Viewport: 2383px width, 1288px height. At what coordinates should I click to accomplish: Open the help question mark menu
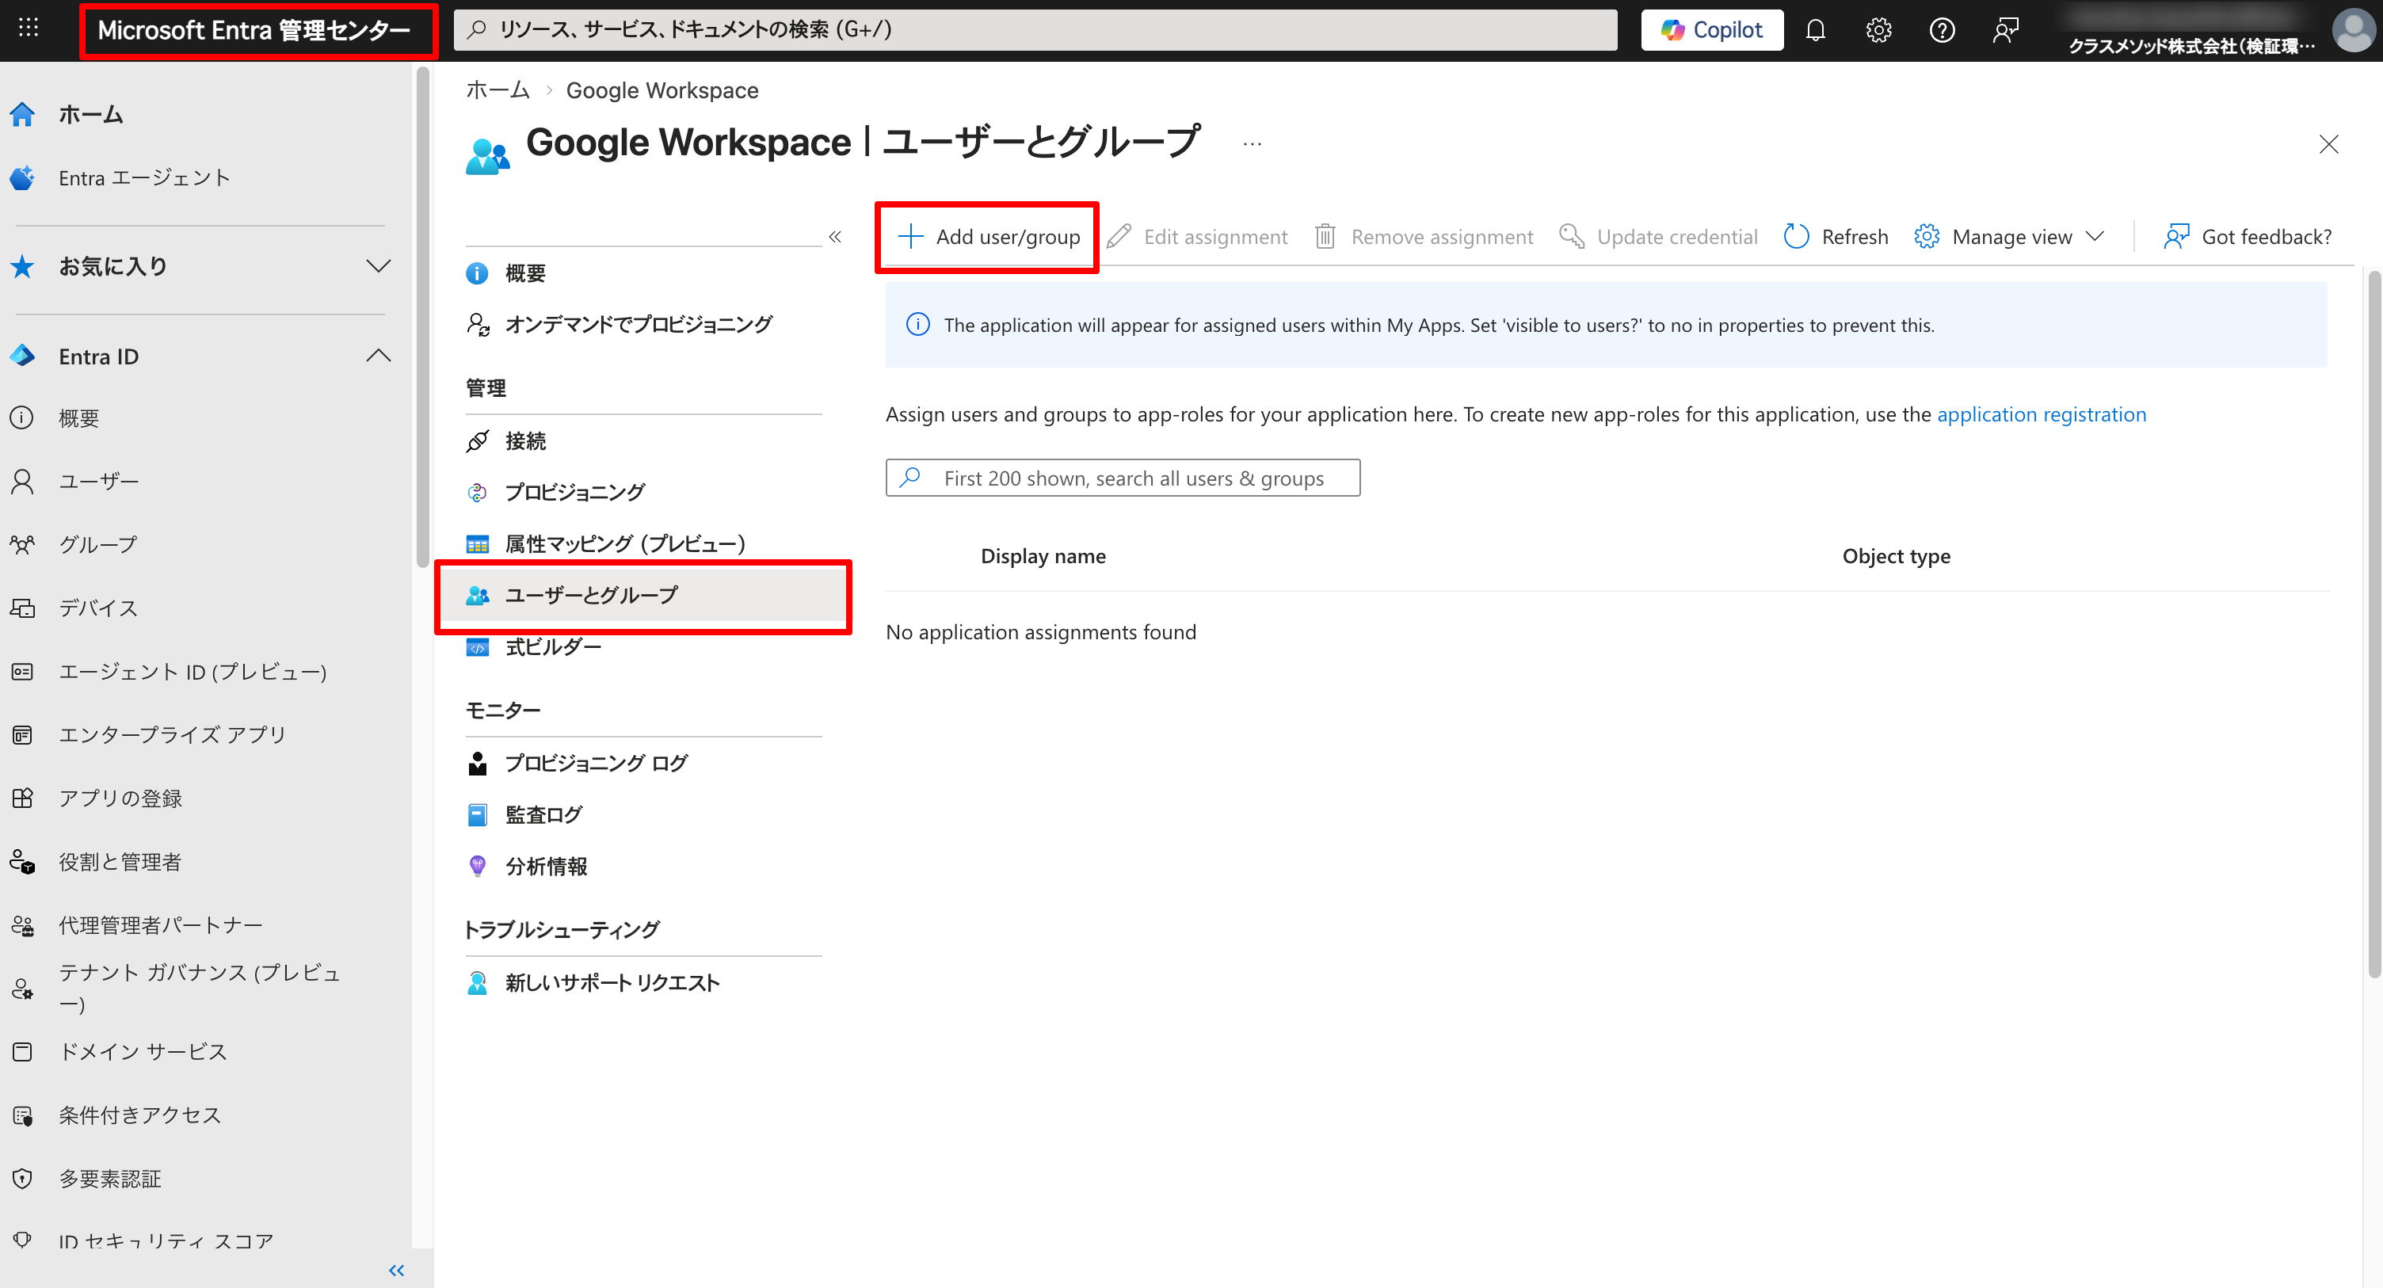(1942, 29)
